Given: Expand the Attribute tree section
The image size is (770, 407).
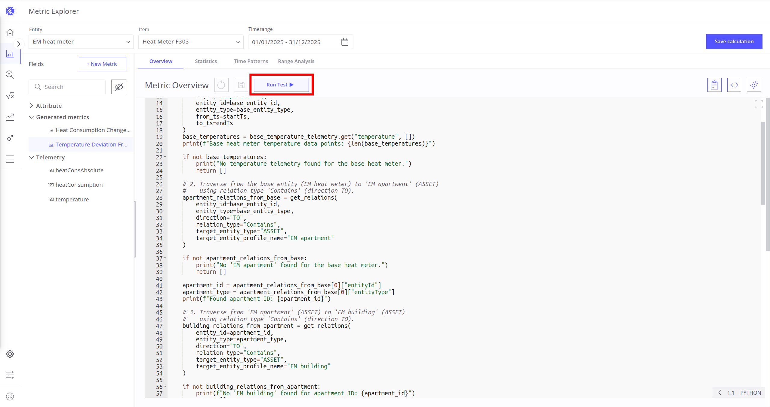Looking at the screenshot, I should coord(32,106).
